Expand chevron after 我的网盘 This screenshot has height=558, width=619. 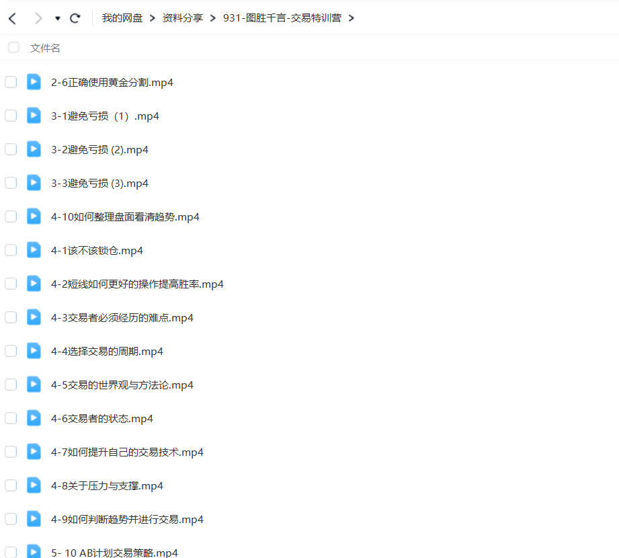(x=153, y=18)
